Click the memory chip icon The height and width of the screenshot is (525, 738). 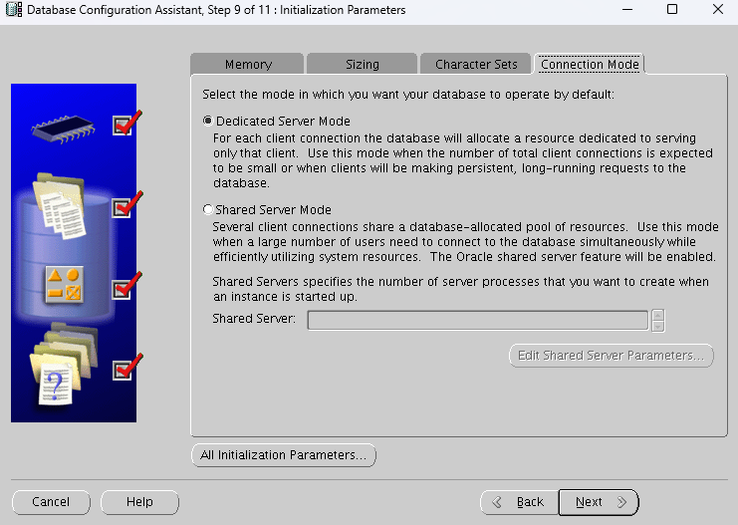click(63, 128)
